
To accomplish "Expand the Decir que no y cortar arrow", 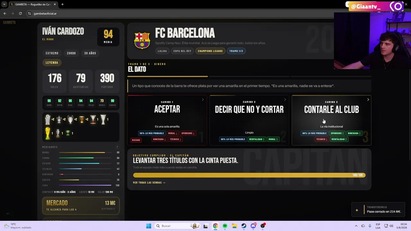I will coord(285,100).
